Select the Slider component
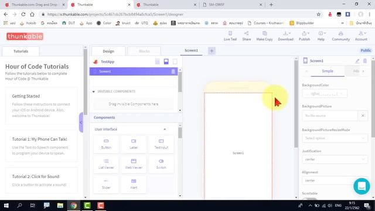This screenshot has width=375, height=211. pos(106,184)
